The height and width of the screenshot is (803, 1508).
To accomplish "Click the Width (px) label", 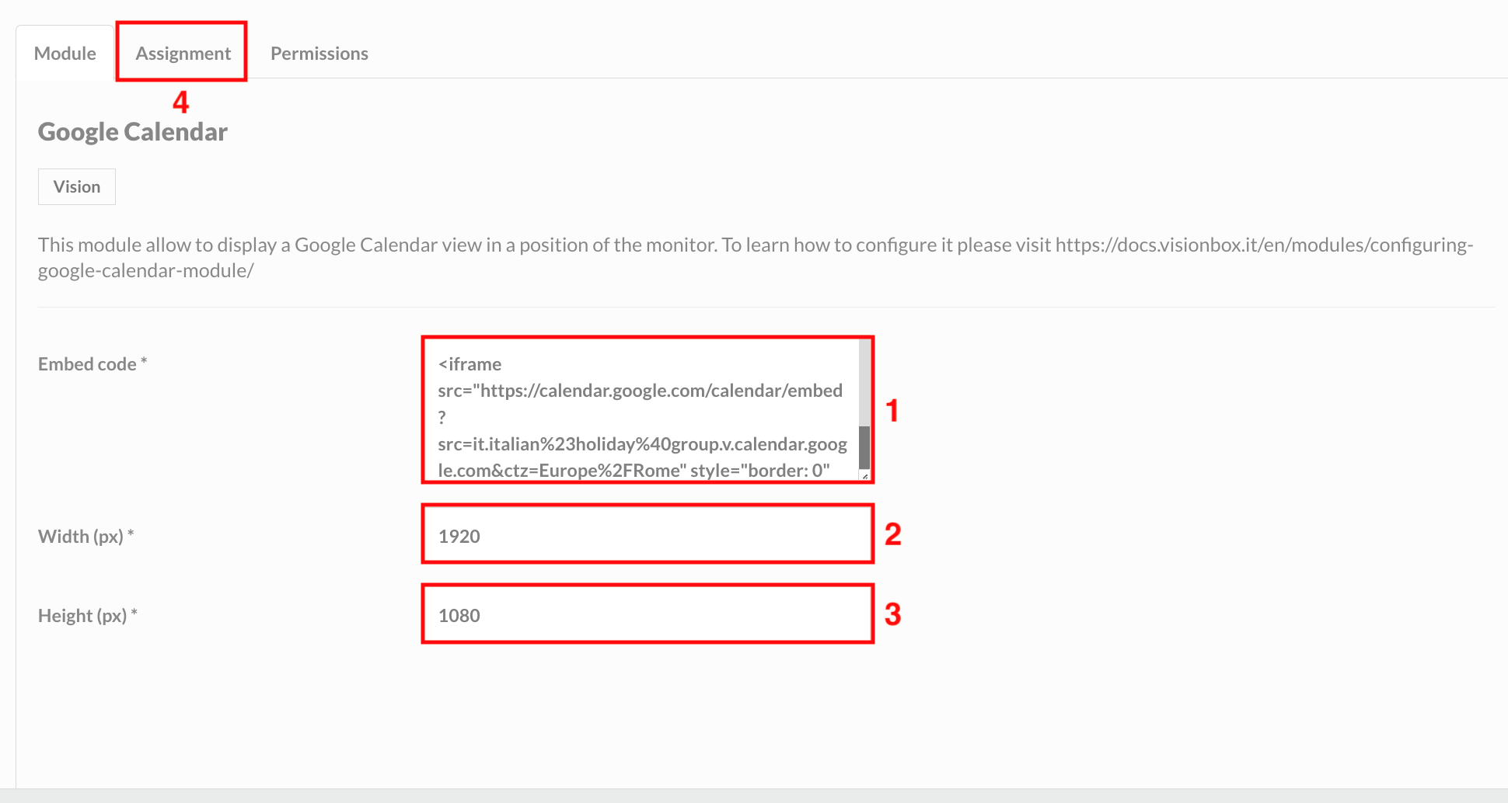I will click(85, 536).
